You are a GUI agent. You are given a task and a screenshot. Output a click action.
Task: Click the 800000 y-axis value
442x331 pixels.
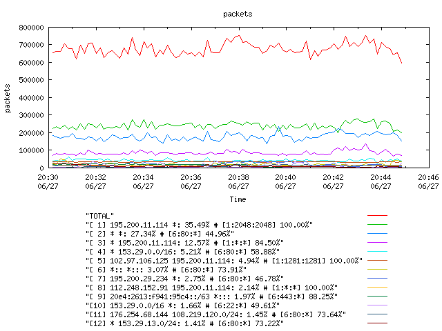tap(31, 28)
